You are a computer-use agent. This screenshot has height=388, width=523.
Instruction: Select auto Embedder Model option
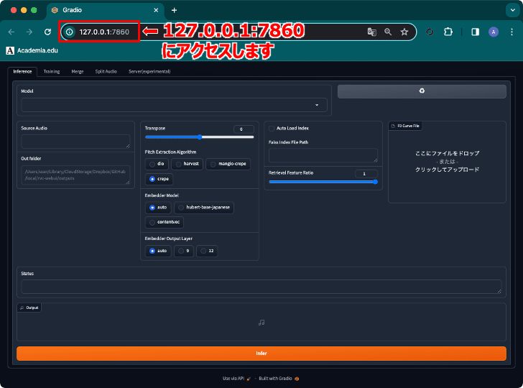[158, 208]
